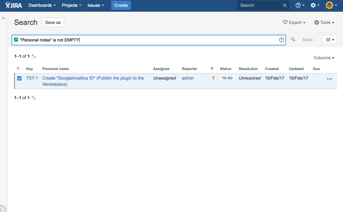
Task: Sort by the Personal notes column header
Action: (56, 69)
